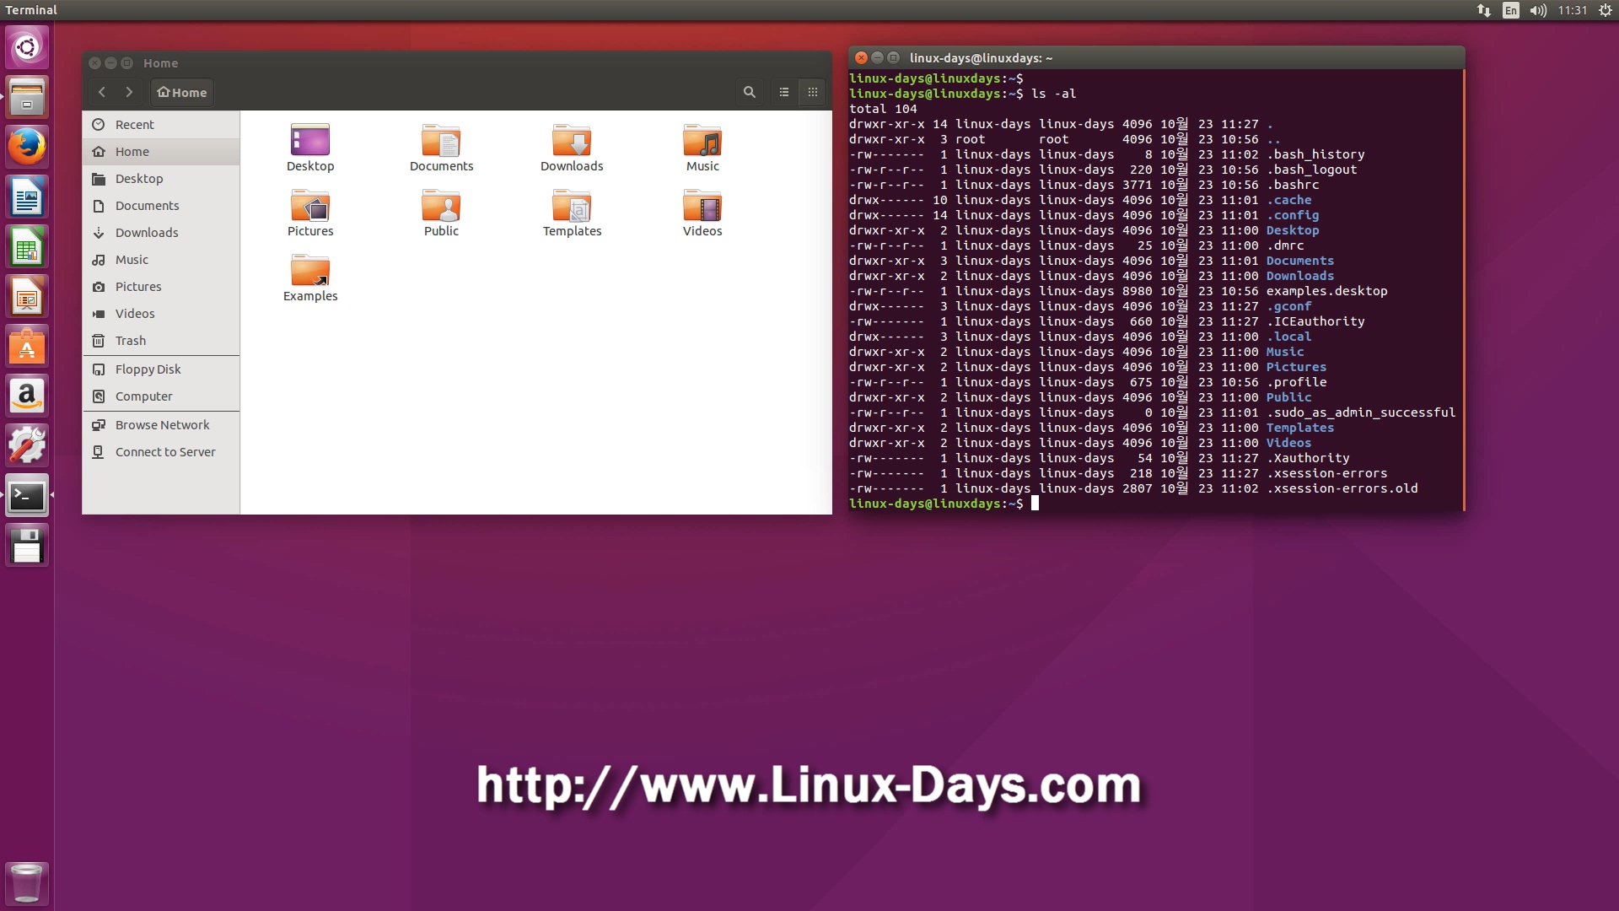Click the terminal title bar text
This screenshot has height=911, width=1619.
(981, 58)
